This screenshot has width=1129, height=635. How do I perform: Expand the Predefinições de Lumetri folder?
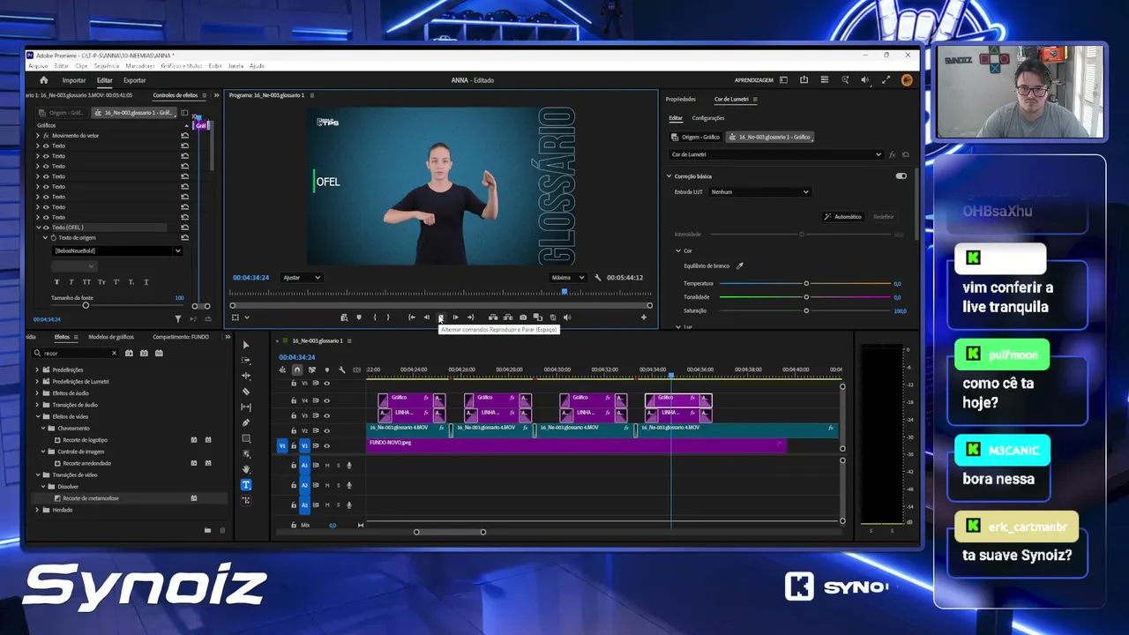click(x=37, y=381)
